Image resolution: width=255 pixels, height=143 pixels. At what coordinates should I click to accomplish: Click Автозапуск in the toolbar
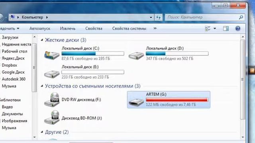40,29
